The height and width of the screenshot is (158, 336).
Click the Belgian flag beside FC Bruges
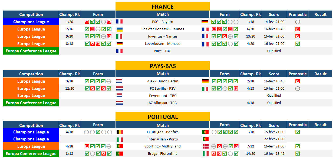click(119, 132)
